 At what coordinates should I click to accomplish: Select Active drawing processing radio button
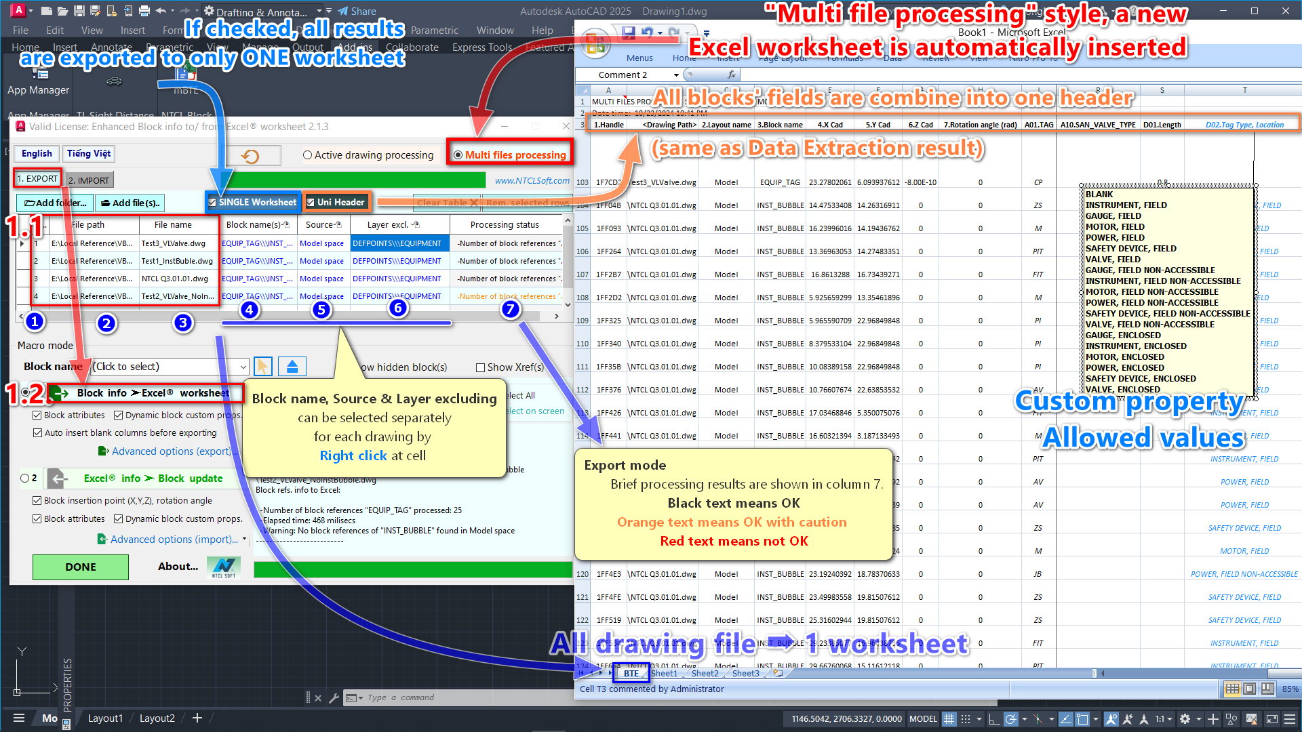[308, 155]
